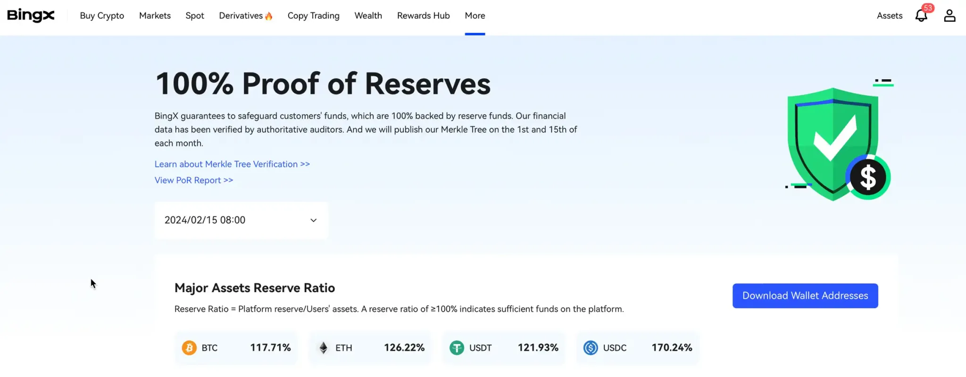Open the Assets link
Screen dimensions: 966x377
[x=890, y=16]
